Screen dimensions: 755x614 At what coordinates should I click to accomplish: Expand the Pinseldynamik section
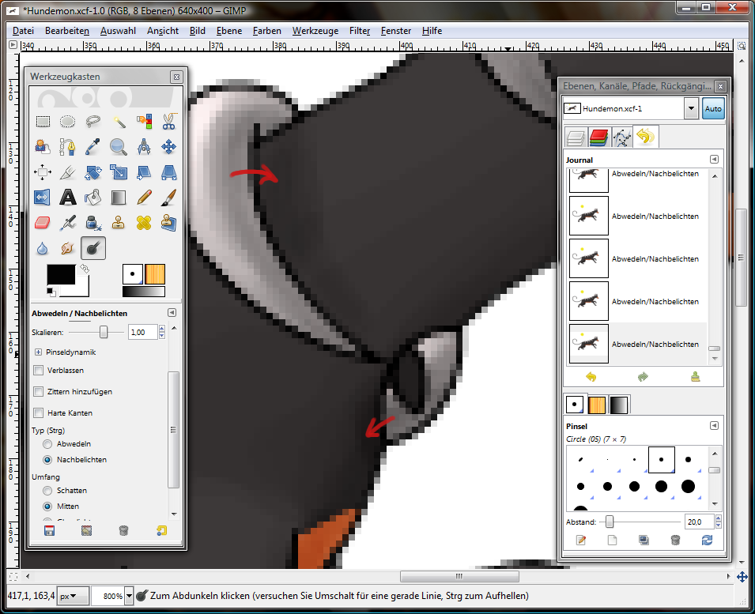(x=38, y=352)
